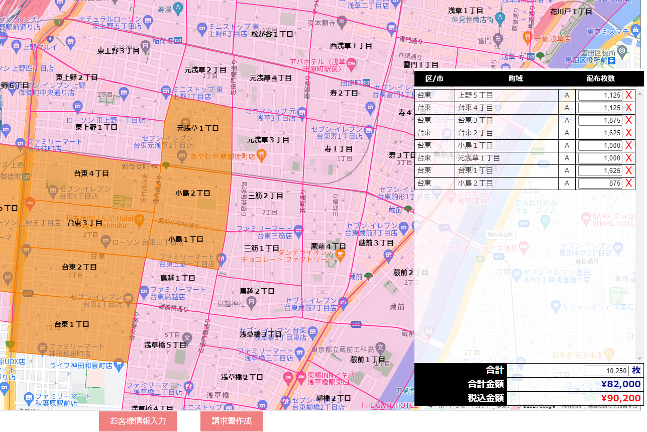The width and height of the screenshot is (647, 432).
Task: Remove 小島１丁目 row using red X
Action: click(x=628, y=145)
